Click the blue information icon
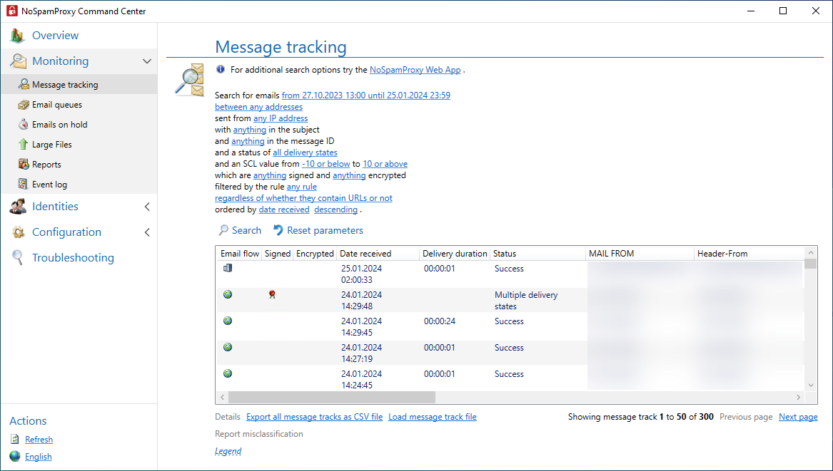The width and height of the screenshot is (833, 471). [221, 69]
